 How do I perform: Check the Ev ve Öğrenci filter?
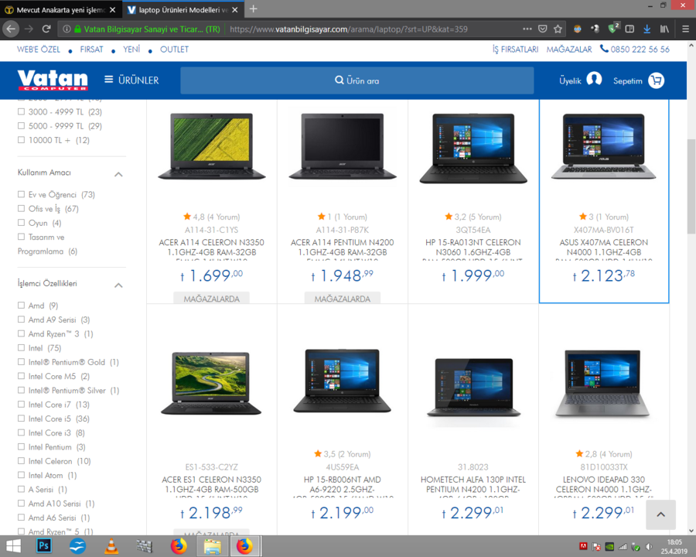(x=21, y=194)
